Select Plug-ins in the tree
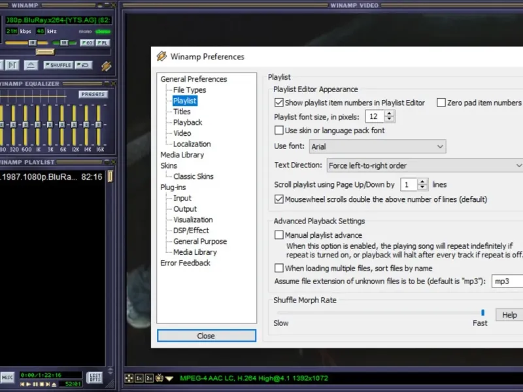Screen dimensions: 523x392 tap(173, 188)
